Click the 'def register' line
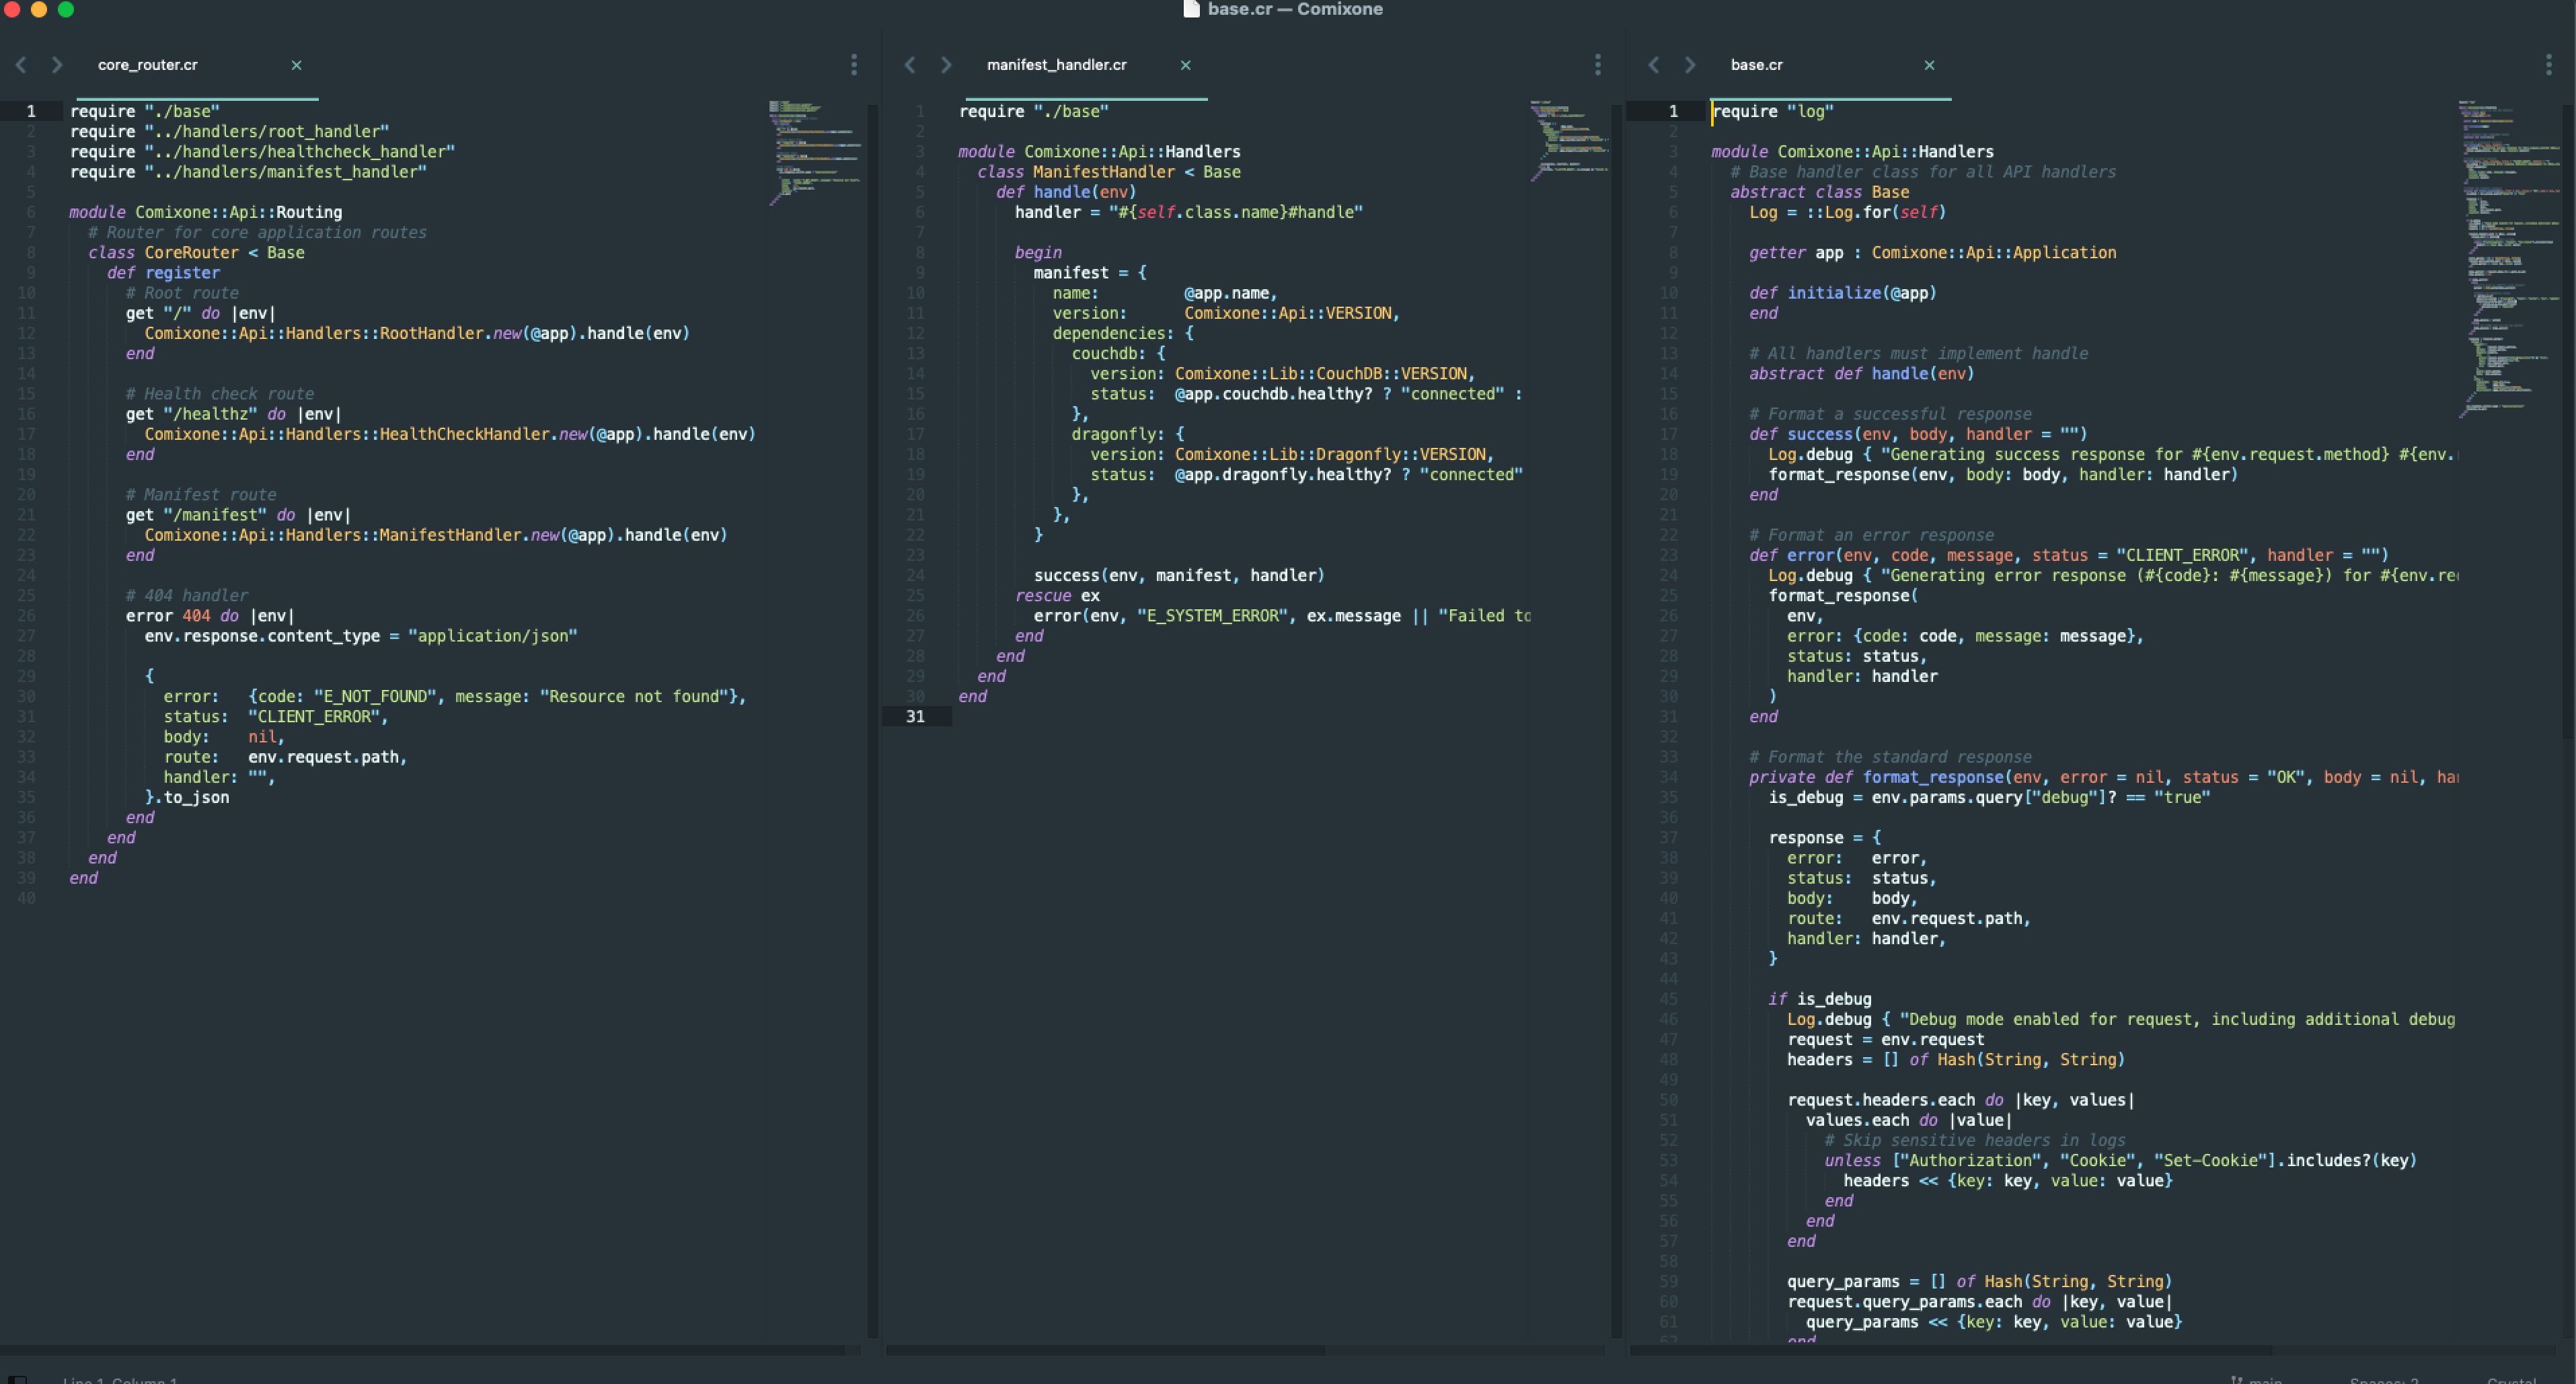 [163, 273]
